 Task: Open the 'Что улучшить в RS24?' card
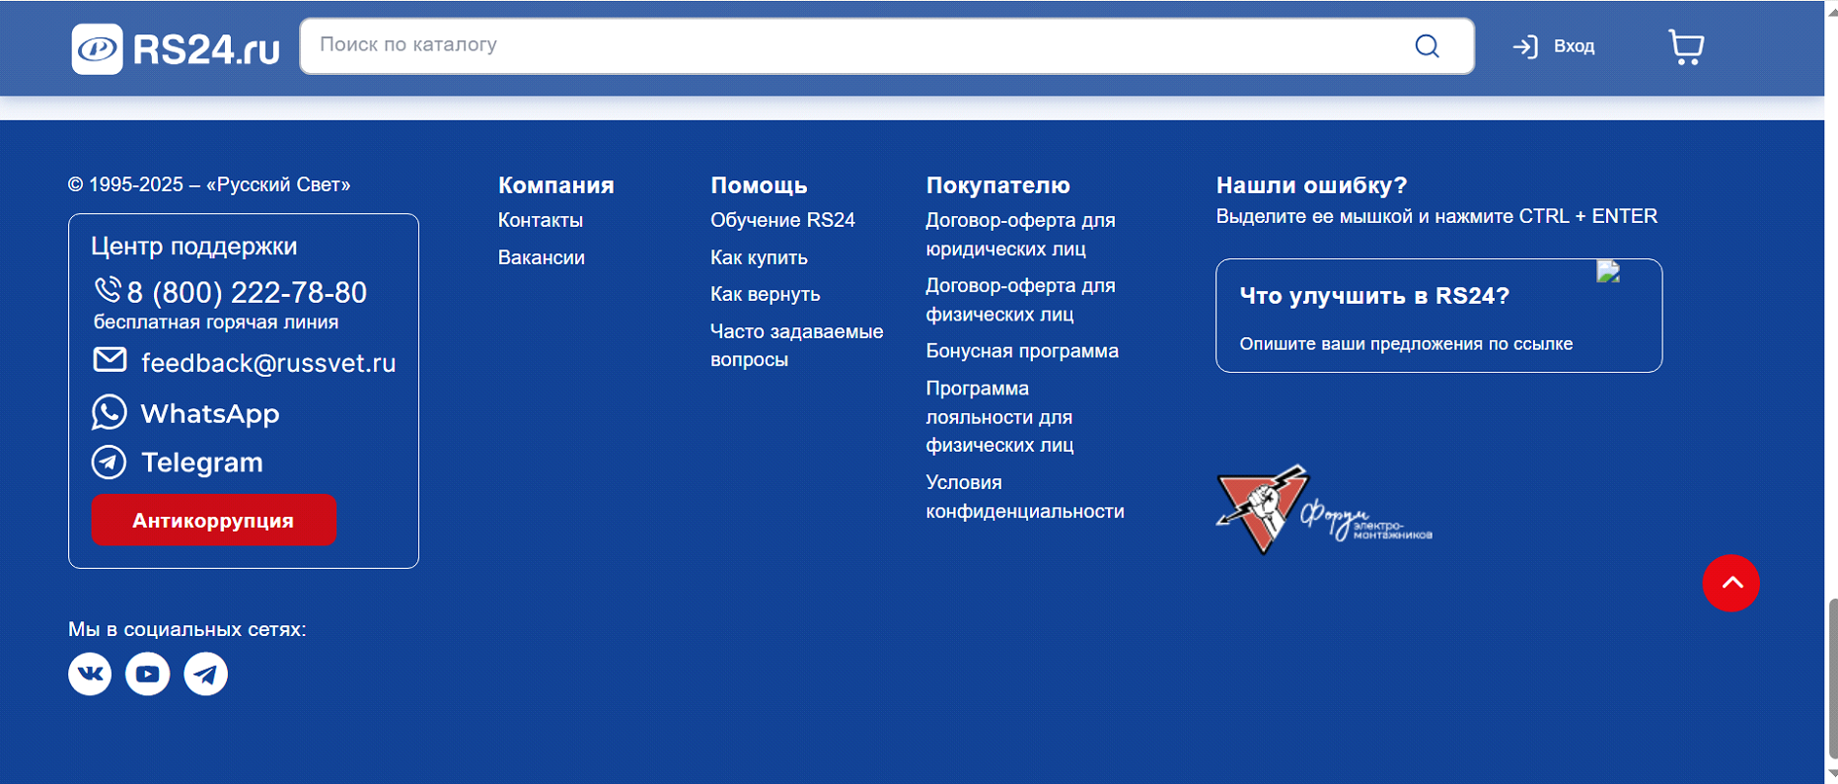[x=1437, y=316]
